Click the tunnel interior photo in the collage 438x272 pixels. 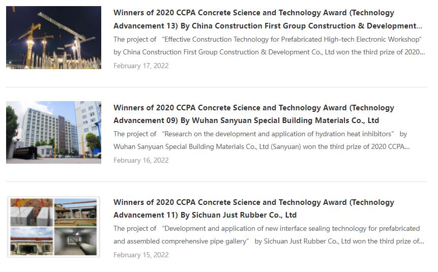pos(75,241)
